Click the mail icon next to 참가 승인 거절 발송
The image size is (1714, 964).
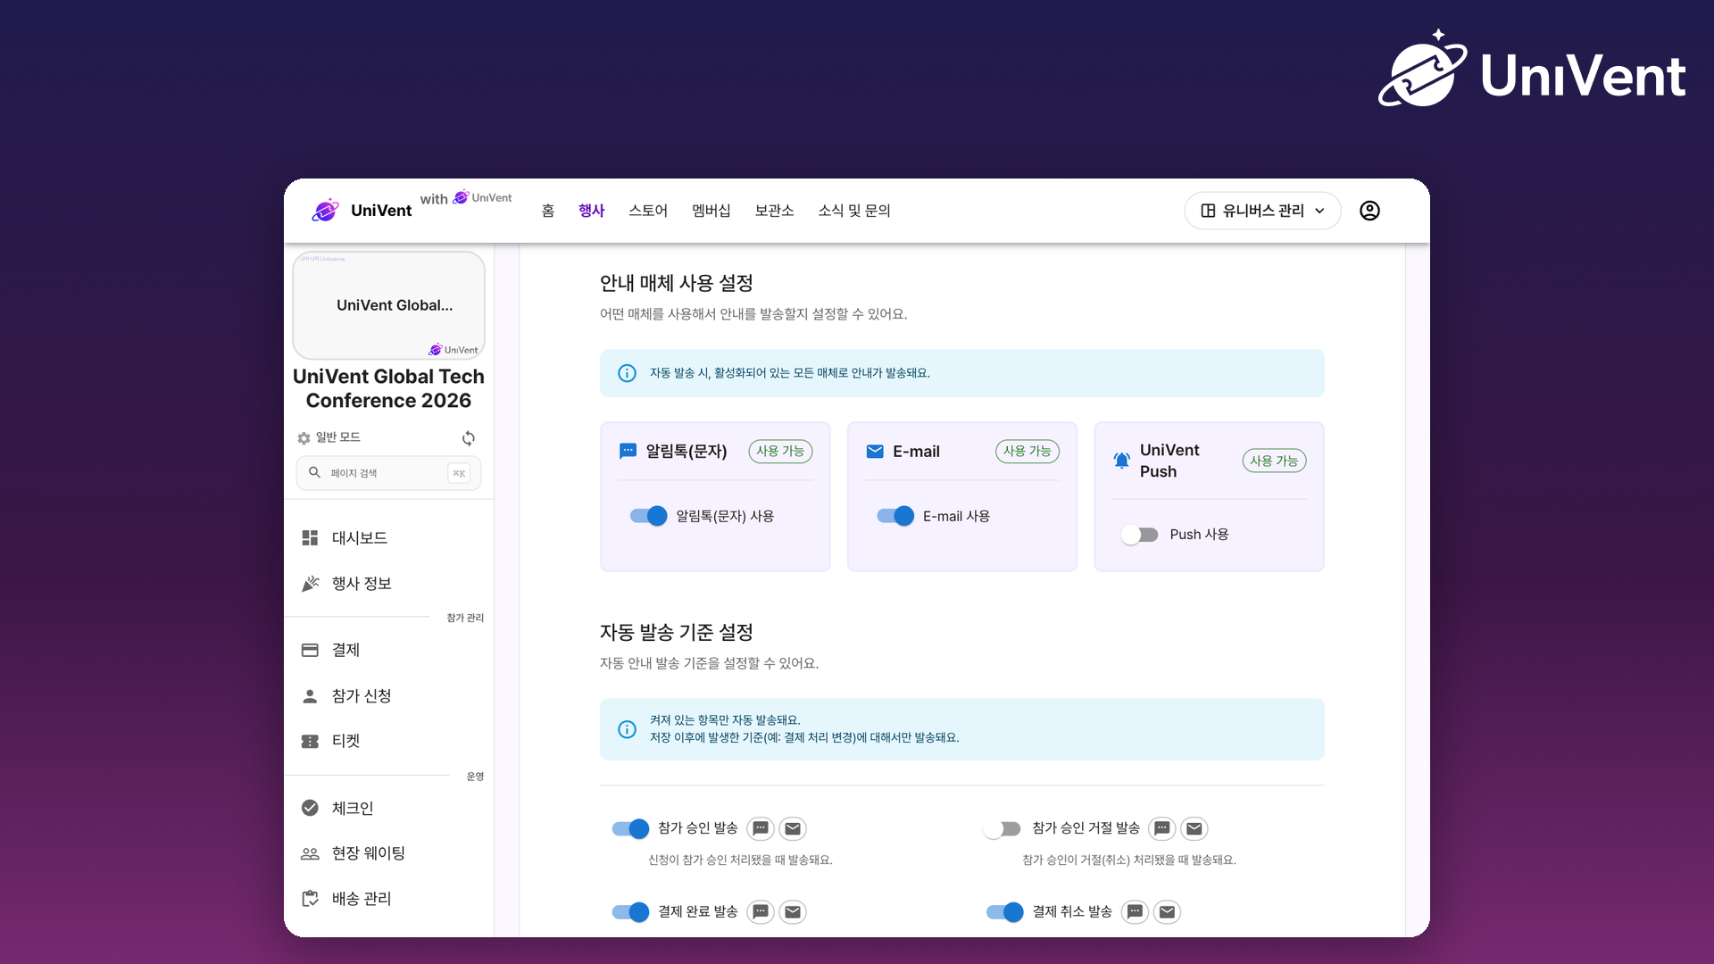[x=1194, y=828]
